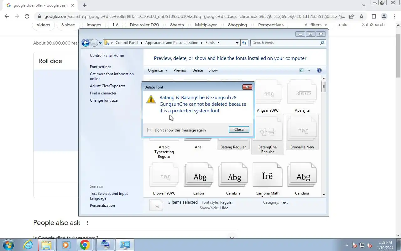This screenshot has width=401, height=251.
Task: Open Chrome's three-dot menu
Action: [394, 16]
